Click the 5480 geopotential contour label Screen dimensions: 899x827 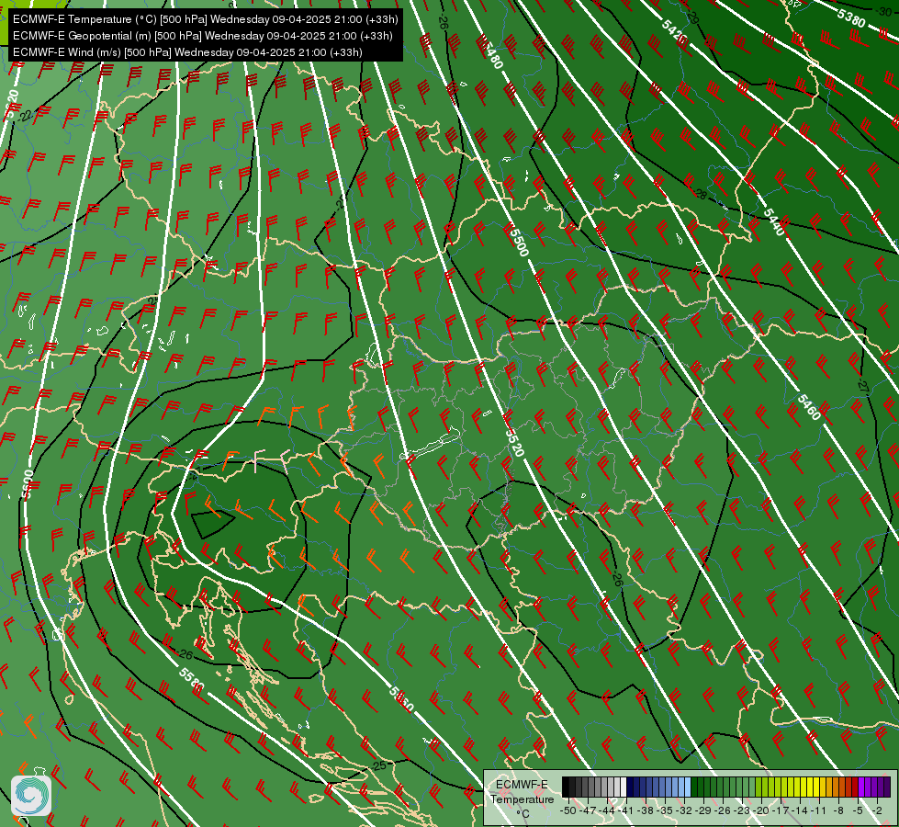[x=492, y=55]
